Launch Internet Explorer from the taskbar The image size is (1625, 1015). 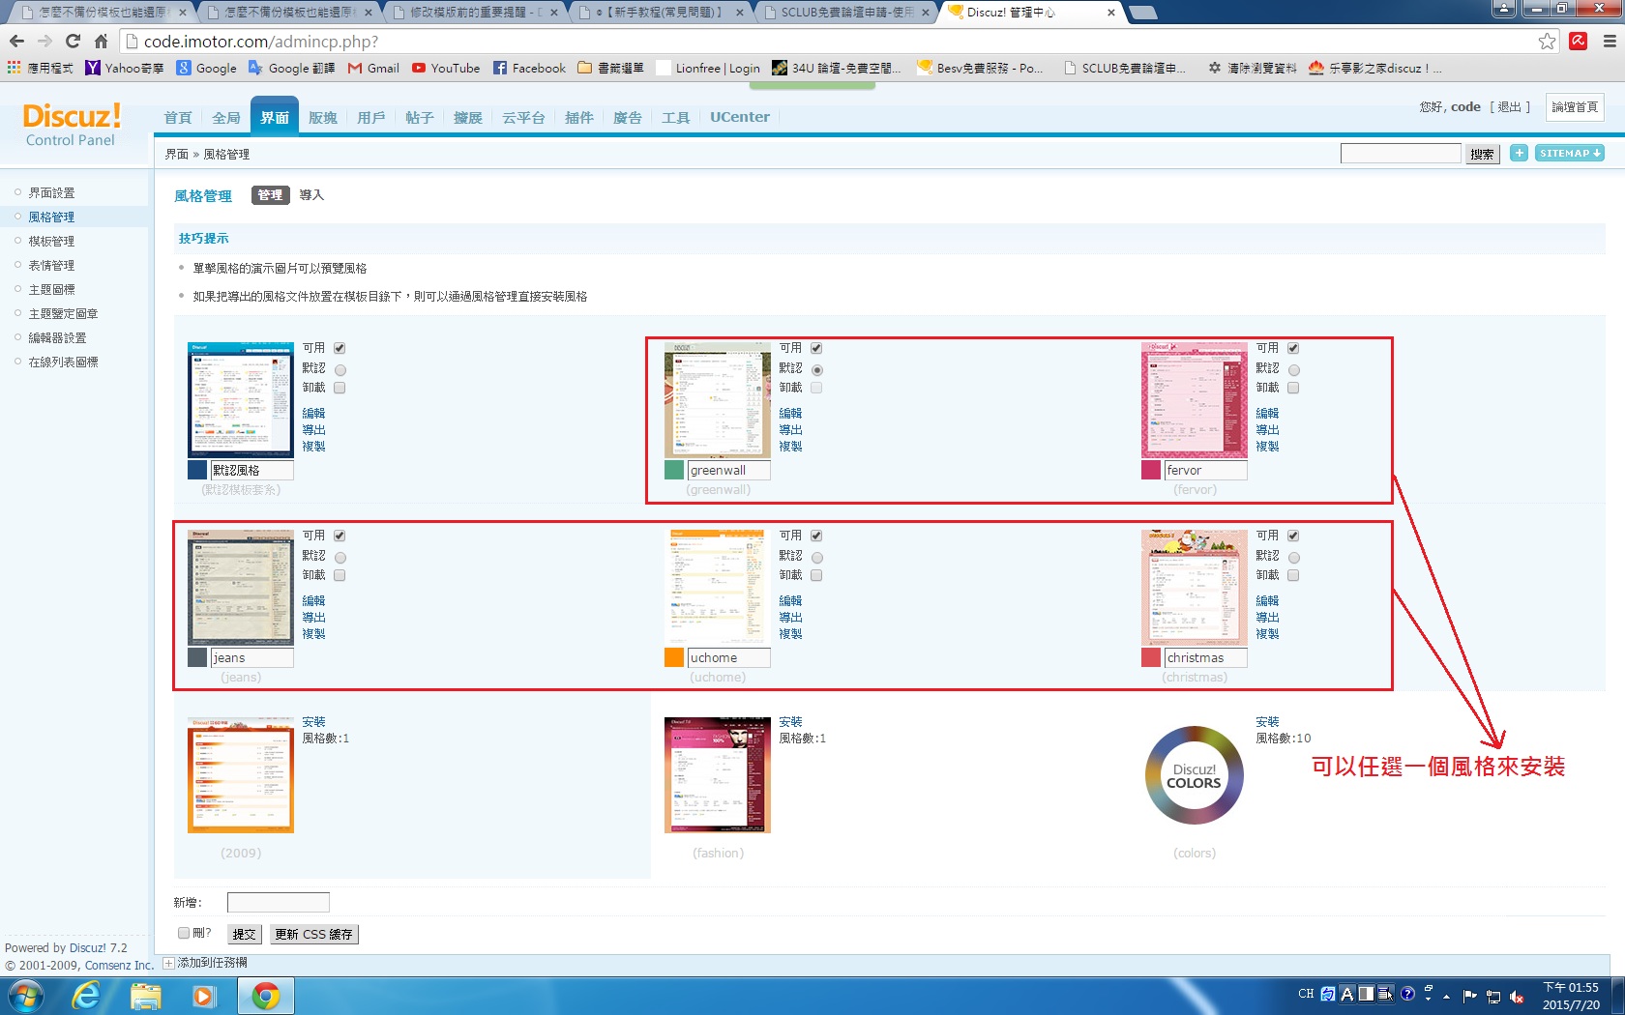86,996
